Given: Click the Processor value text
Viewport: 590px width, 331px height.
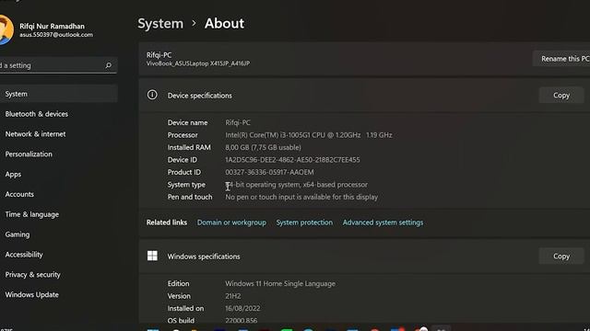Looking at the screenshot, I should 309,135.
